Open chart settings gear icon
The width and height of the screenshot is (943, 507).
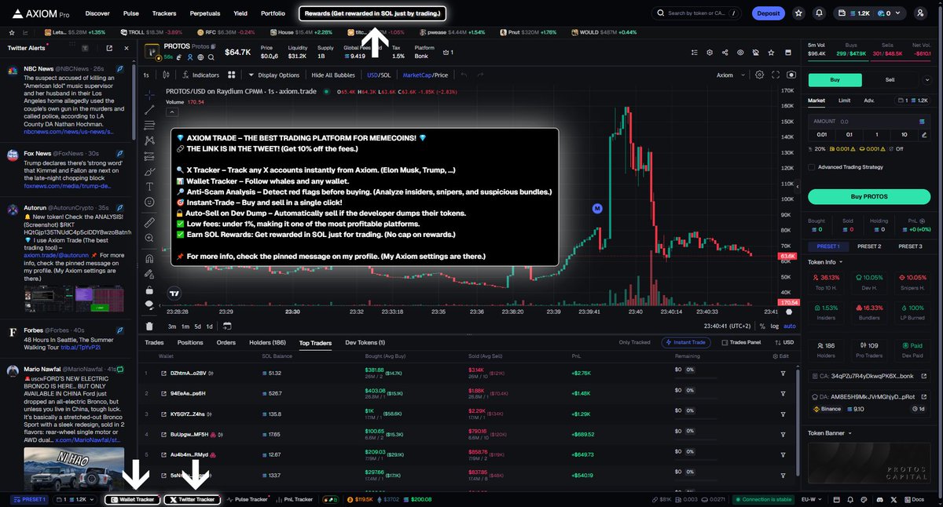click(759, 75)
